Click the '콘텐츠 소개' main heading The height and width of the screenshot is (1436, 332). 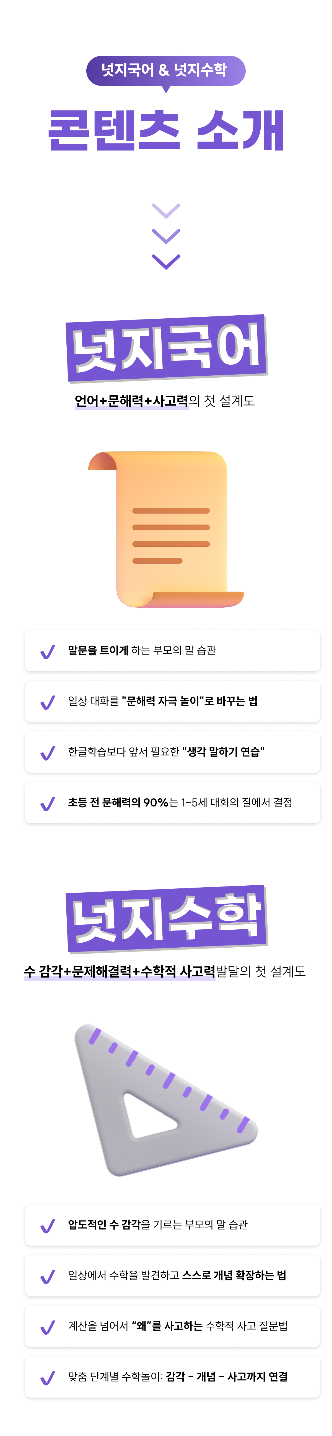(x=166, y=130)
